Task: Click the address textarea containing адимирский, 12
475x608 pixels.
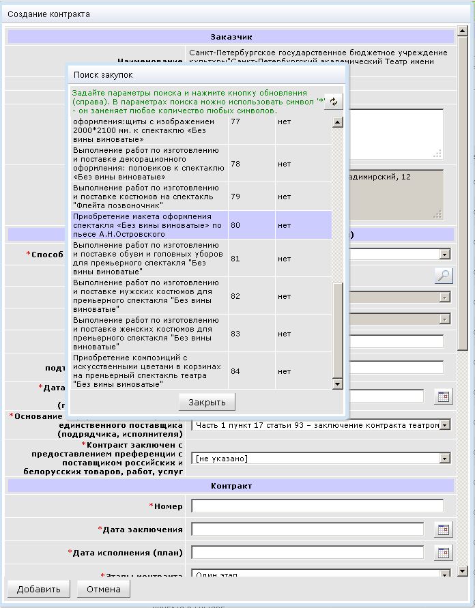Action: pyautogui.click(x=396, y=194)
